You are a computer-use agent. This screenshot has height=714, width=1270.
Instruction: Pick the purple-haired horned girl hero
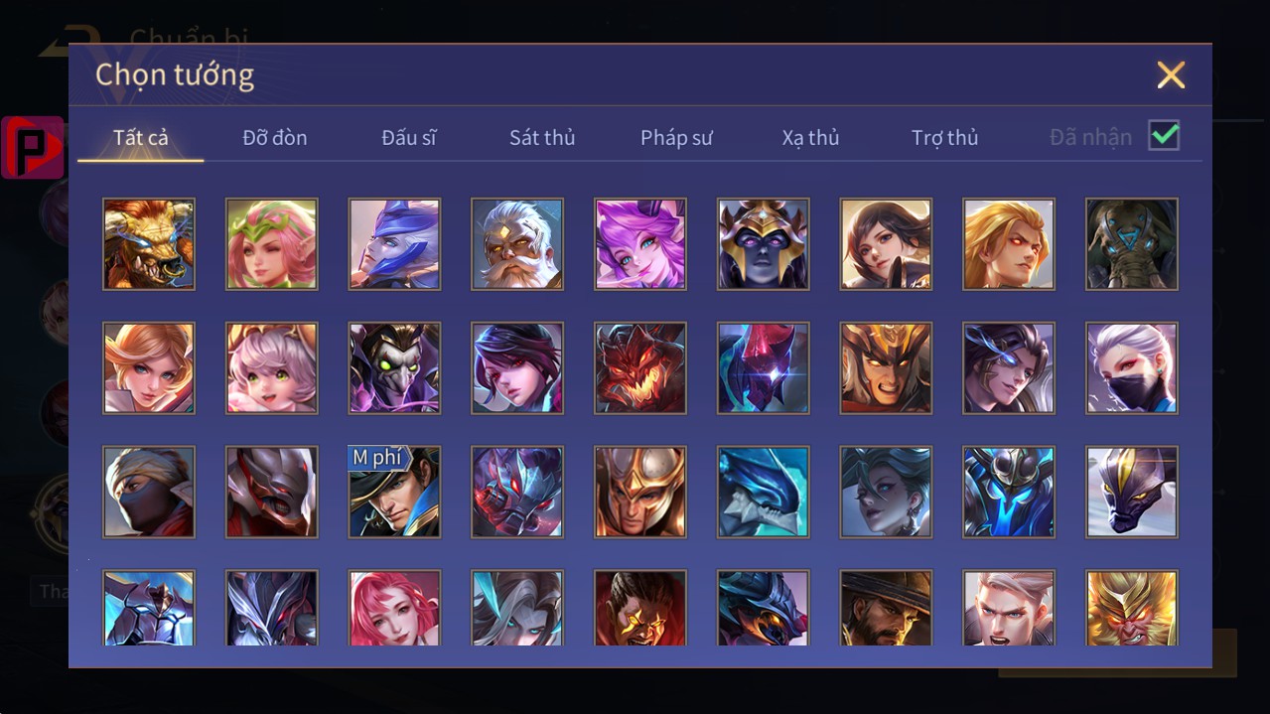(x=640, y=244)
